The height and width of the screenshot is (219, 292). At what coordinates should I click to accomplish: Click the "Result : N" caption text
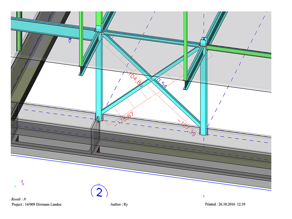click(x=19, y=199)
